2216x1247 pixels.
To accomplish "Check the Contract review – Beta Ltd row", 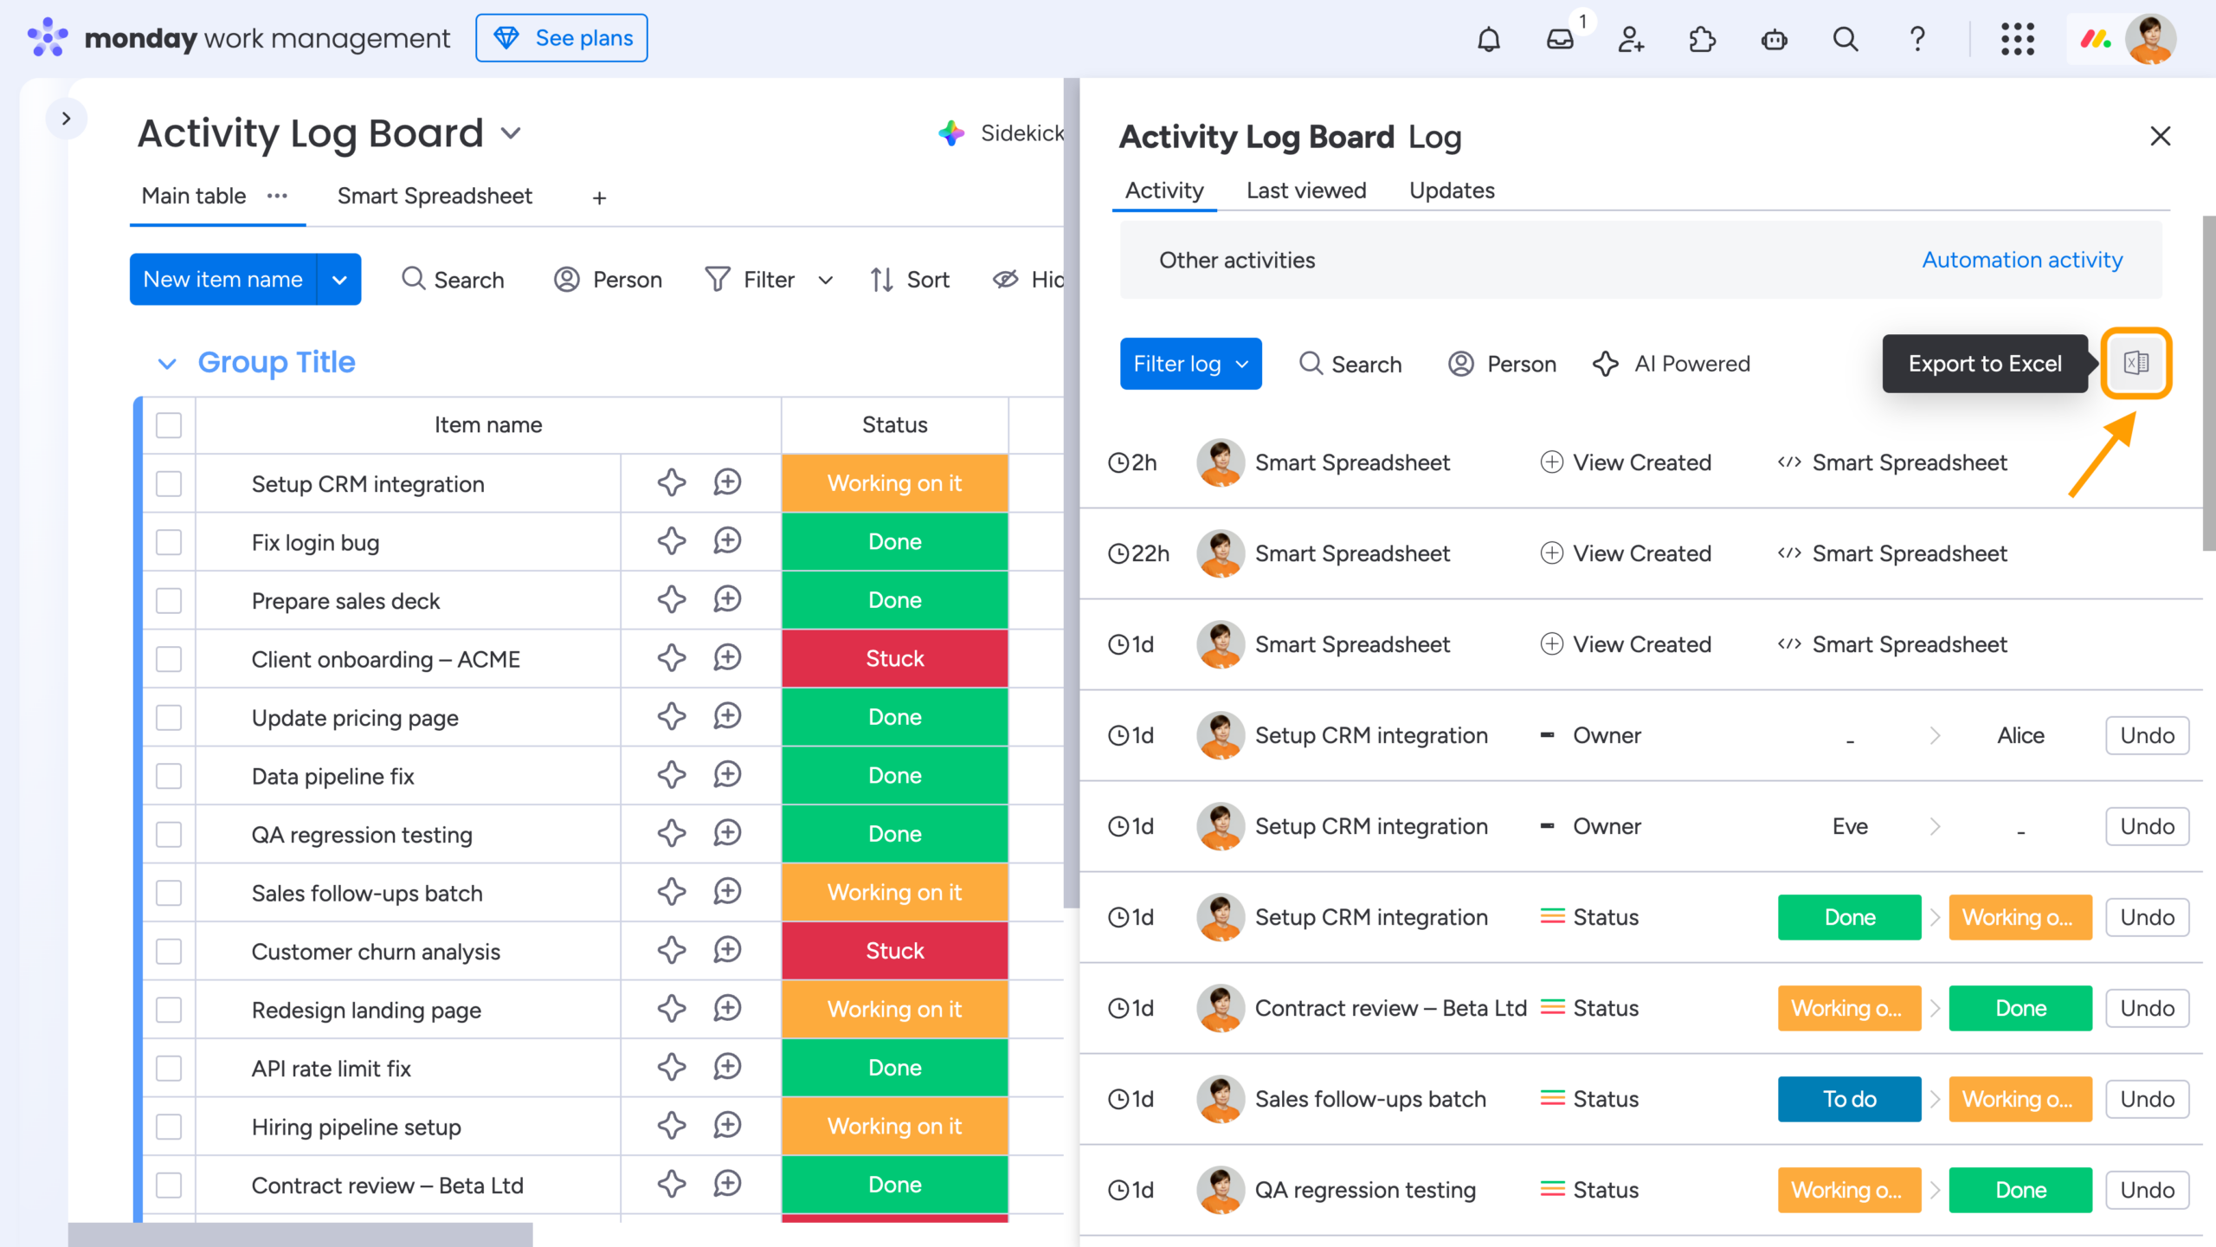I will tap(169, 1185).
